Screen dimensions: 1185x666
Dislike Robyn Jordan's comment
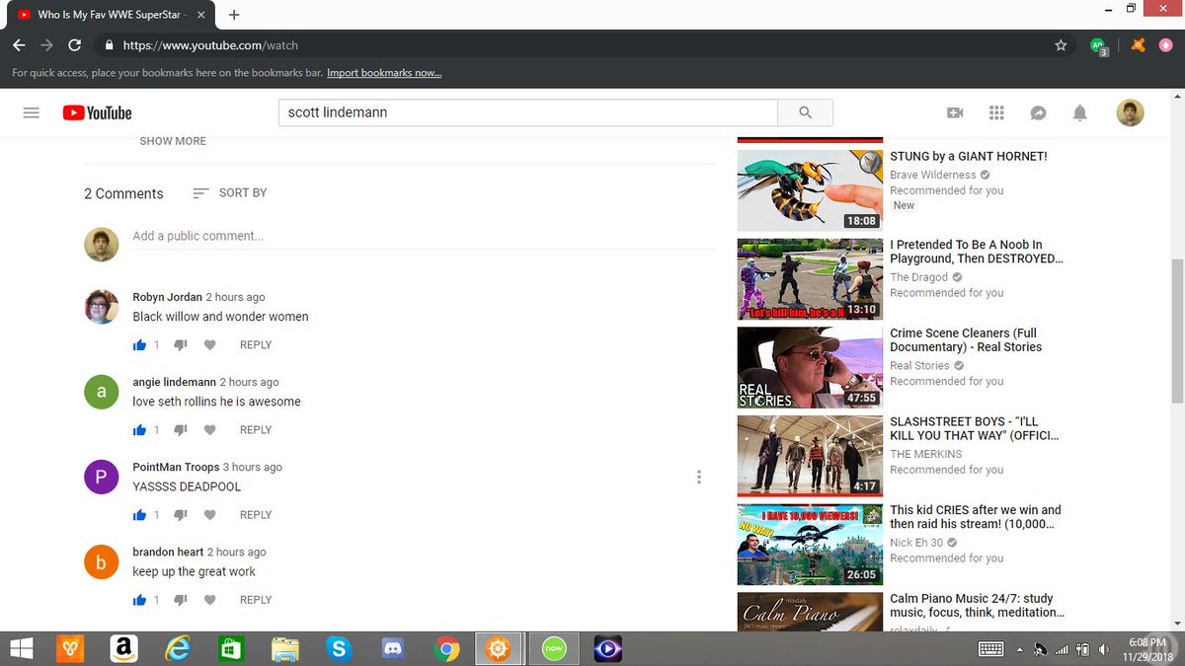pyautogui.click(x=180, y=345)
